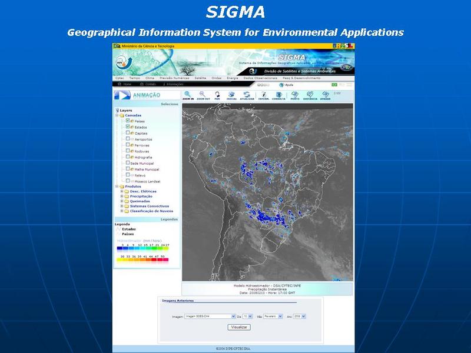This screenshot has width=471, height=353.
Task: Uncheck the Países layer checkbox
Action: pyautogui.click(x=128, y=121)
